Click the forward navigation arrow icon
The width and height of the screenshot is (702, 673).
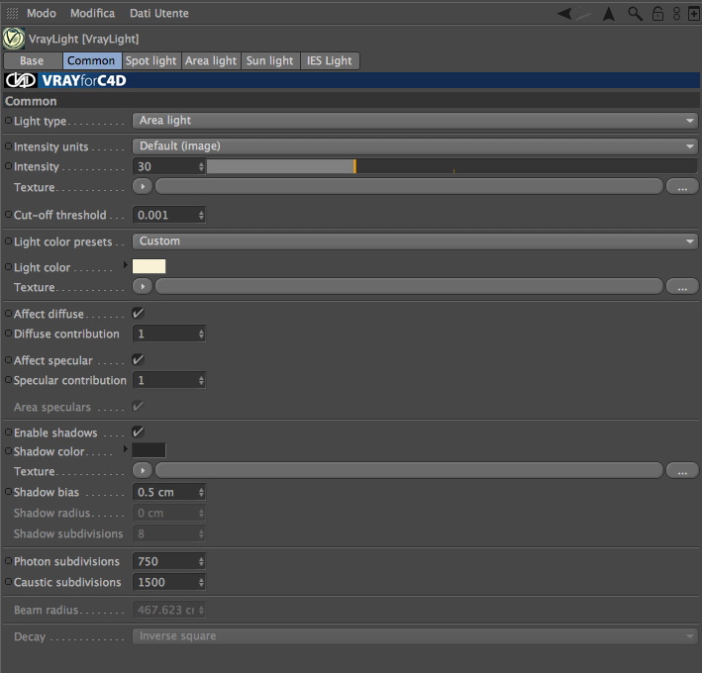[584, 14]
